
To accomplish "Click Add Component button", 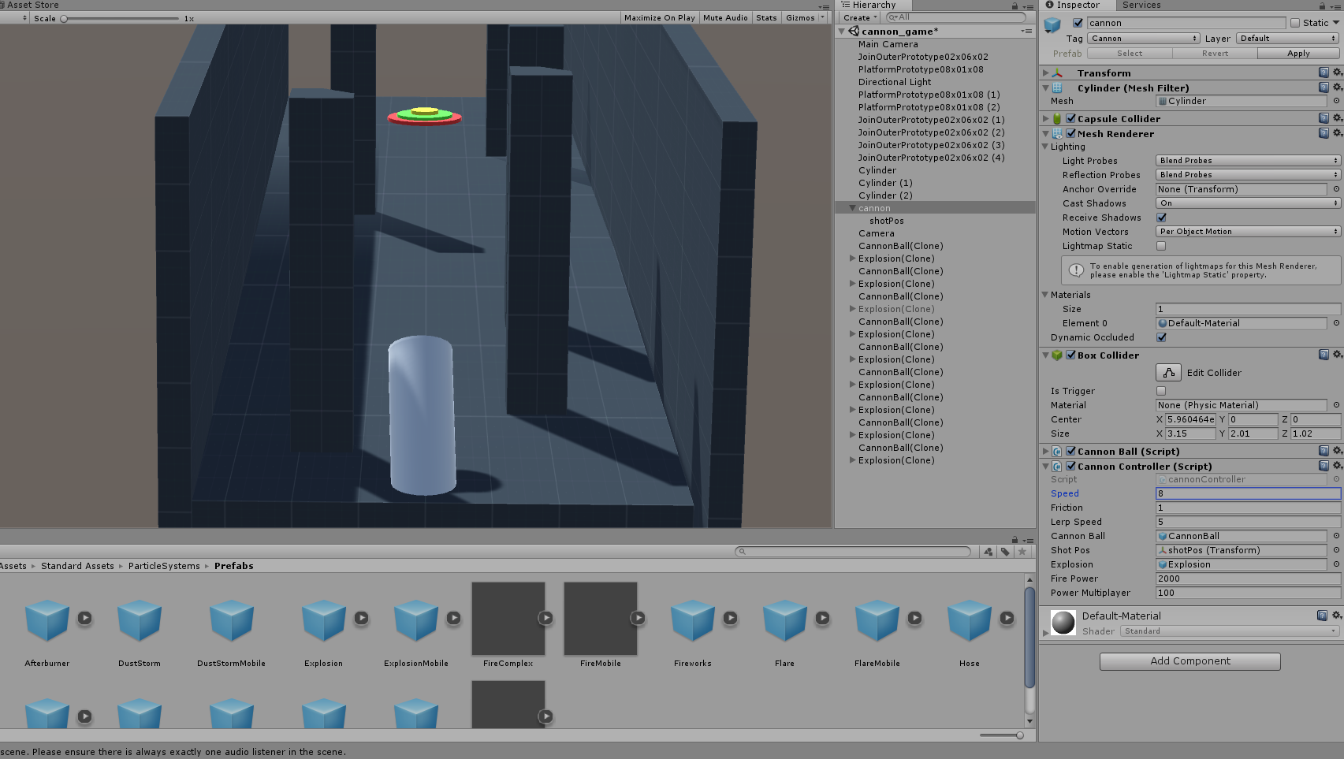I will coord(1189,661).
